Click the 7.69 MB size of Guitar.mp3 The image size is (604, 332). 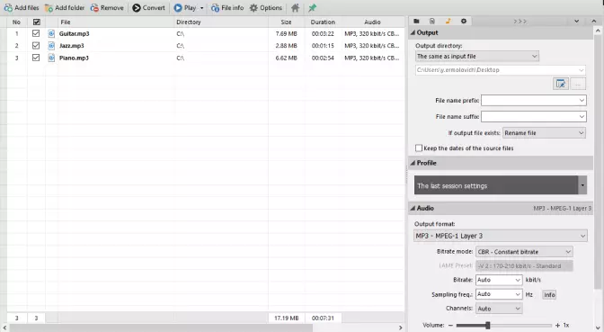[x=286, y=34]
